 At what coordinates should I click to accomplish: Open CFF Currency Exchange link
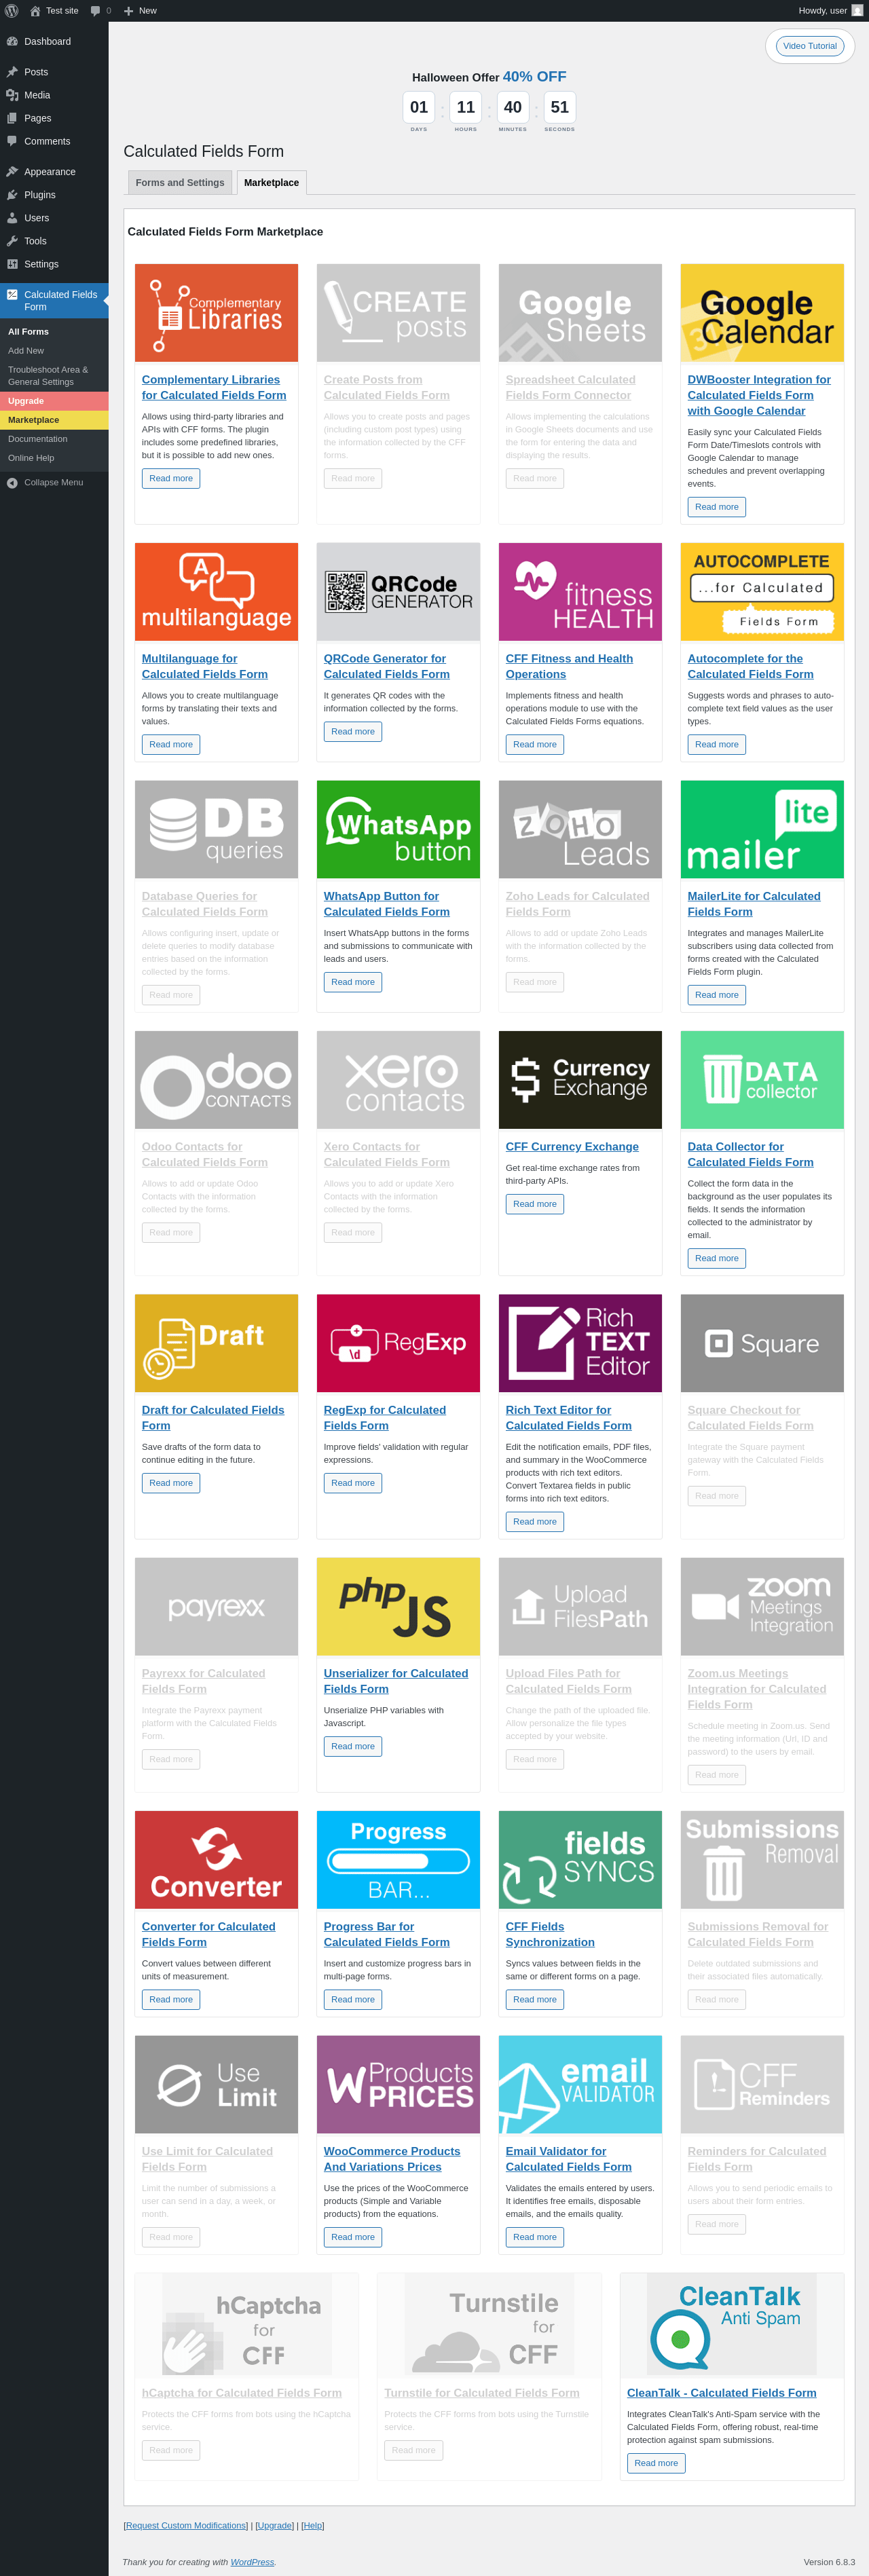(572, 1146)
